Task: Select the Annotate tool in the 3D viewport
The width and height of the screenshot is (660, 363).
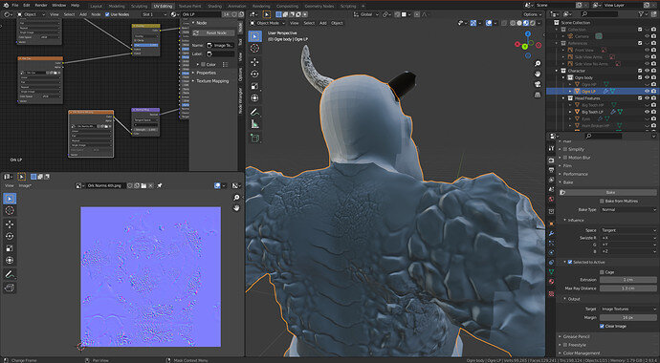Action: pyautogui.click(x=254, y=112)
